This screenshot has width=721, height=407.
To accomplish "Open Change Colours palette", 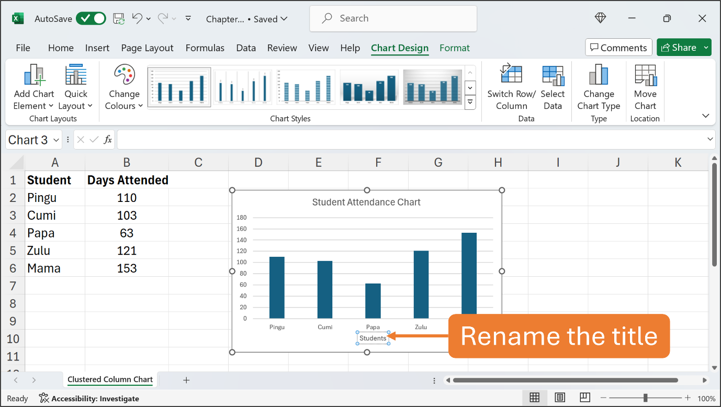I will pos(124,87).
